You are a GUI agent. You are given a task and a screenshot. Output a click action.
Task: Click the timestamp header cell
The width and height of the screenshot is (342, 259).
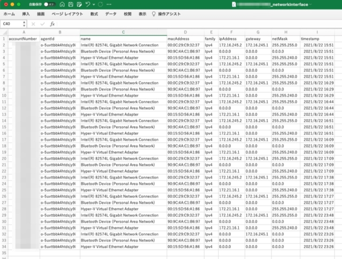(317, 39)
